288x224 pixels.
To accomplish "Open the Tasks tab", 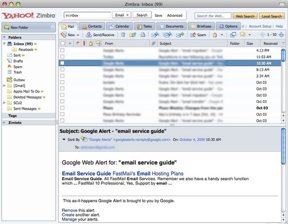I will pyautogui.click(x=144, y=26).
